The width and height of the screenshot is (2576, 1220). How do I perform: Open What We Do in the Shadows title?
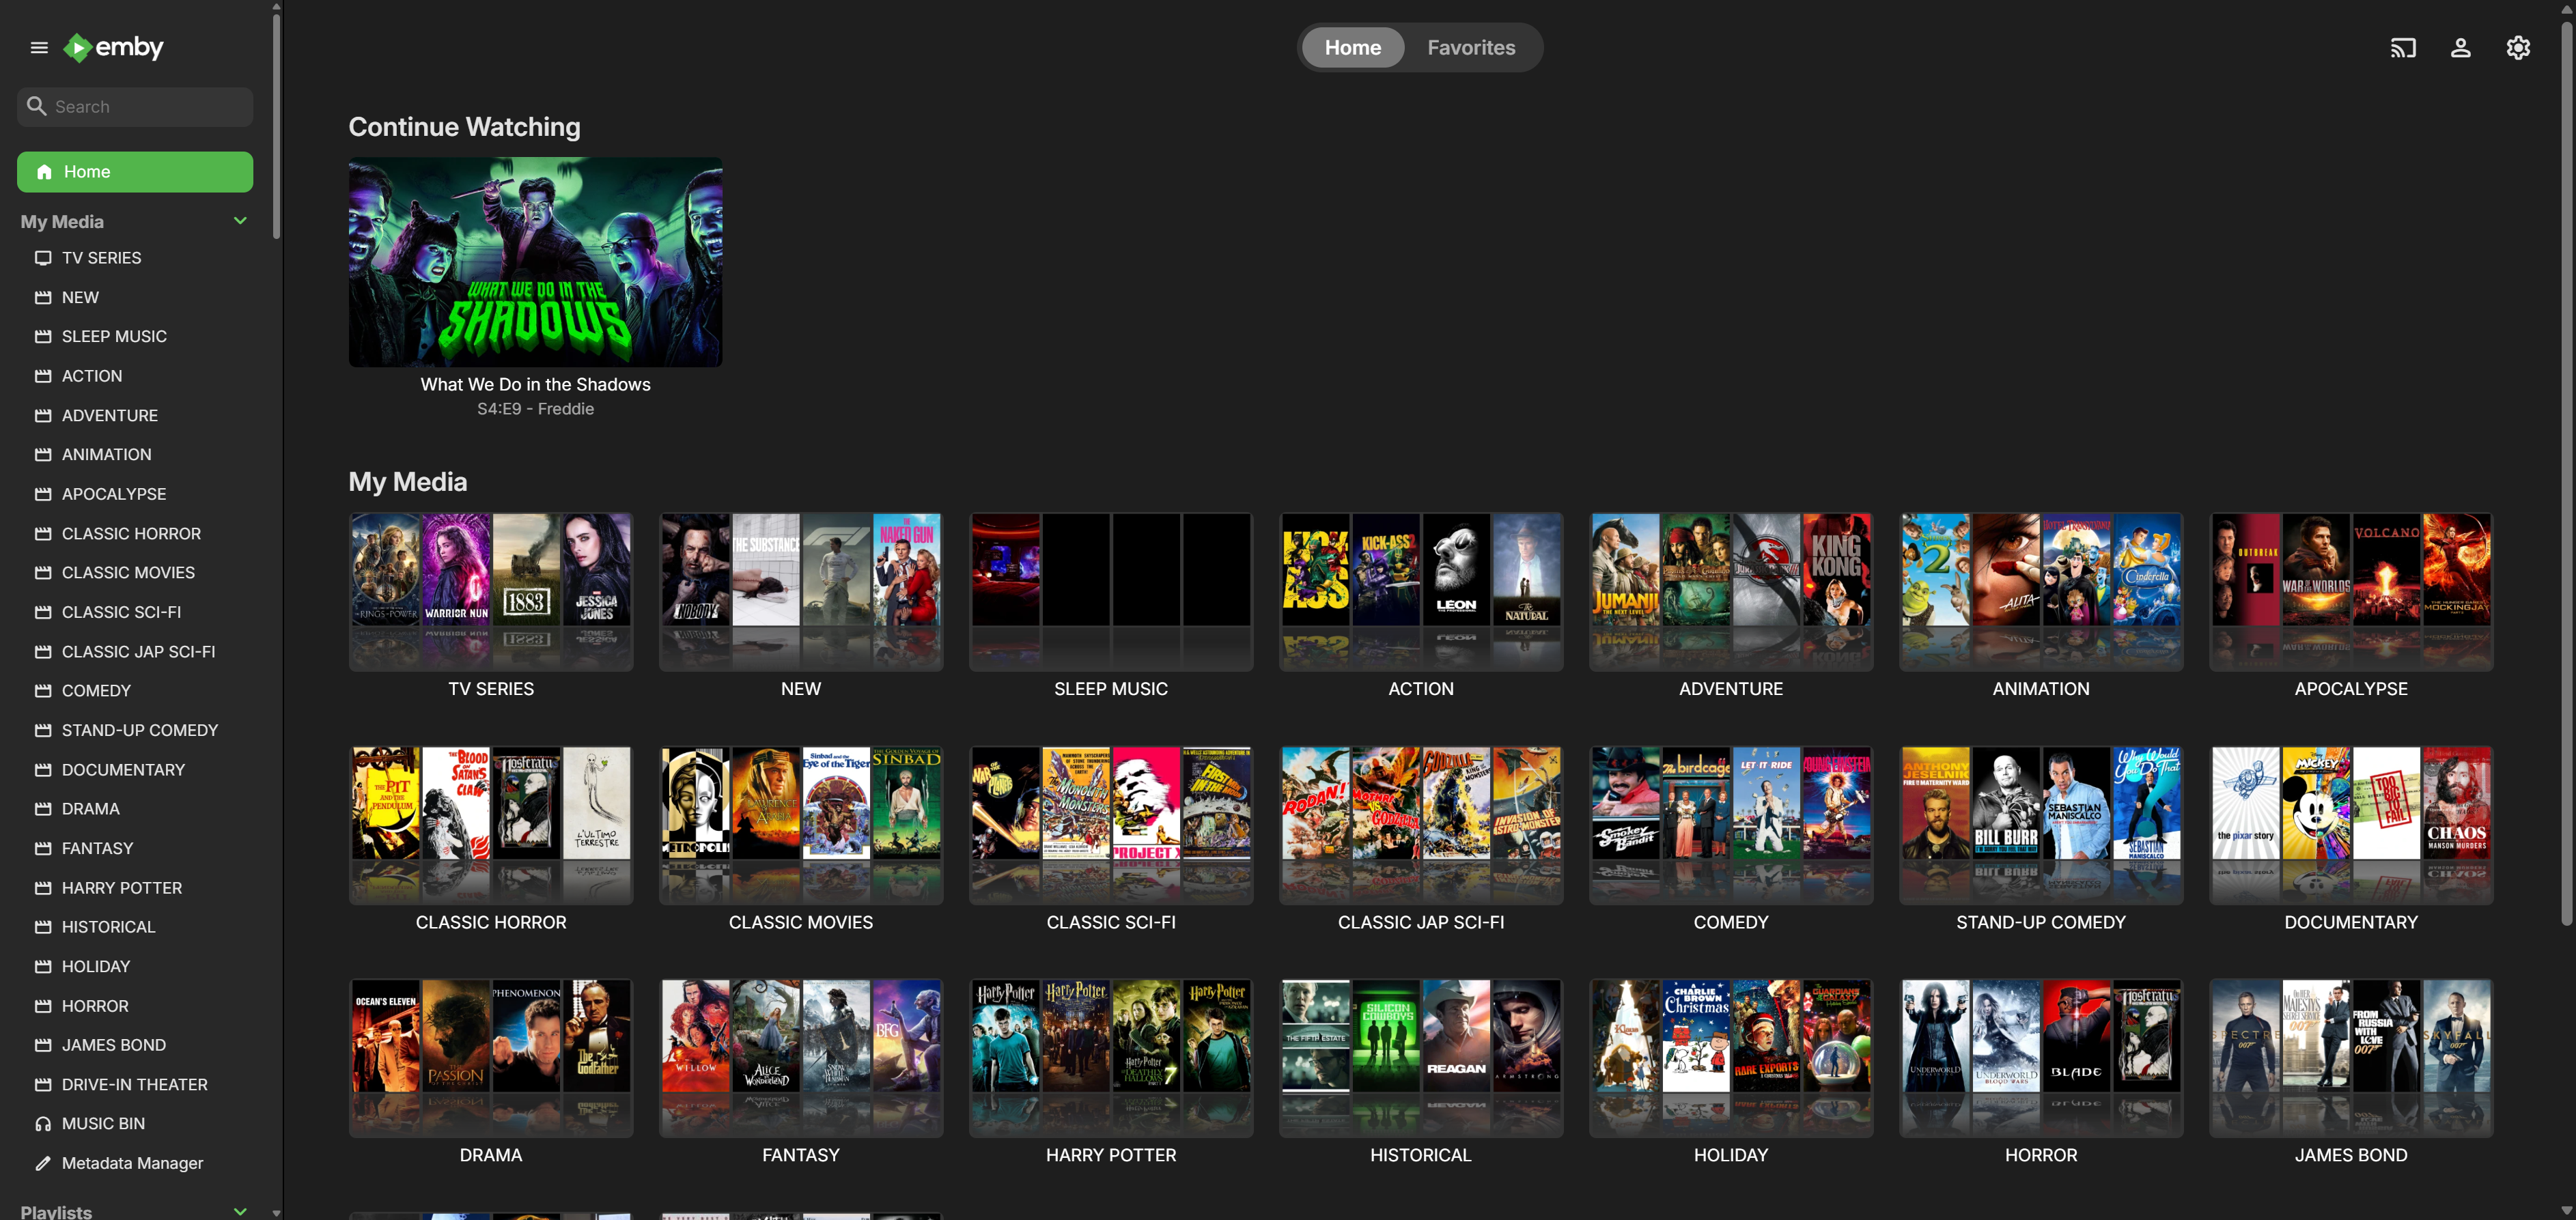click(x=535, y=384)
